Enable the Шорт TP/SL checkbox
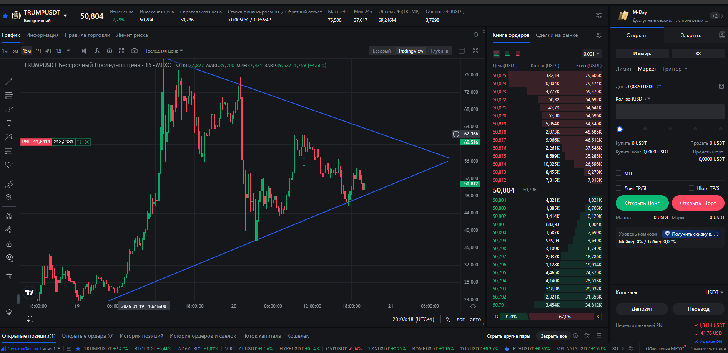The height and width of the screenshot is (353, 728). click(x=691, y=188)
